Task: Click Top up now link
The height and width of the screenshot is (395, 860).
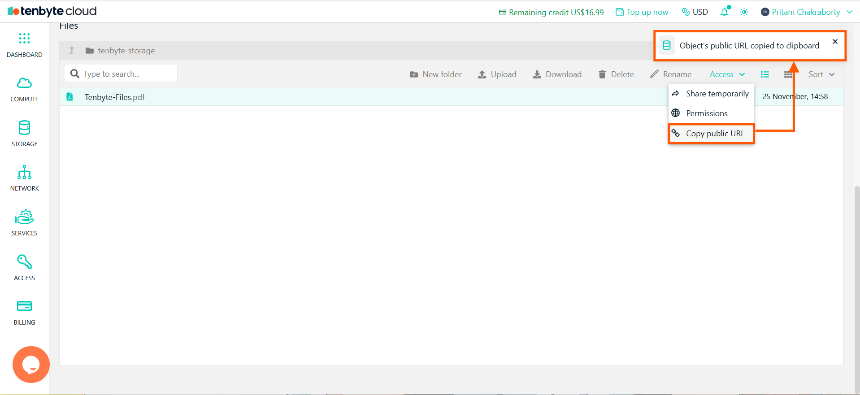Action: click(x=642, y=12)
